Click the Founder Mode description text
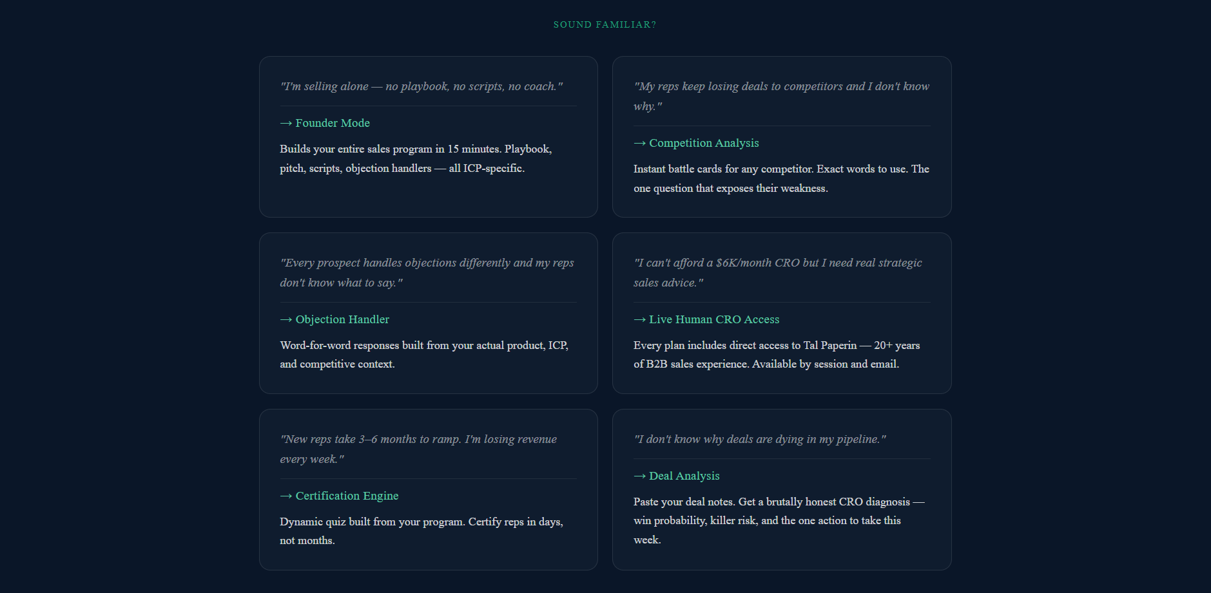This screenshot has height=593, width=1211. pos(415,158)
